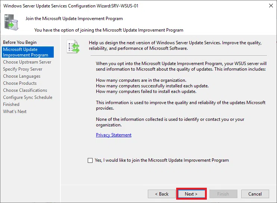Click the checklist icon beside help text

(73, 46)
